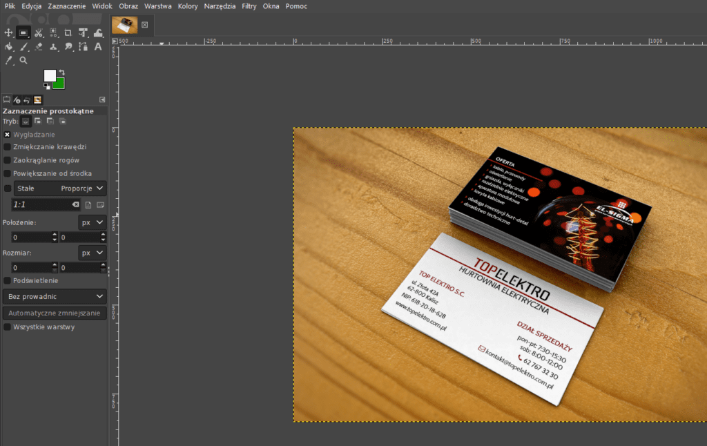Open the Kolory menu
This screenshot has height=446, width=707.
tap(188, 6)
